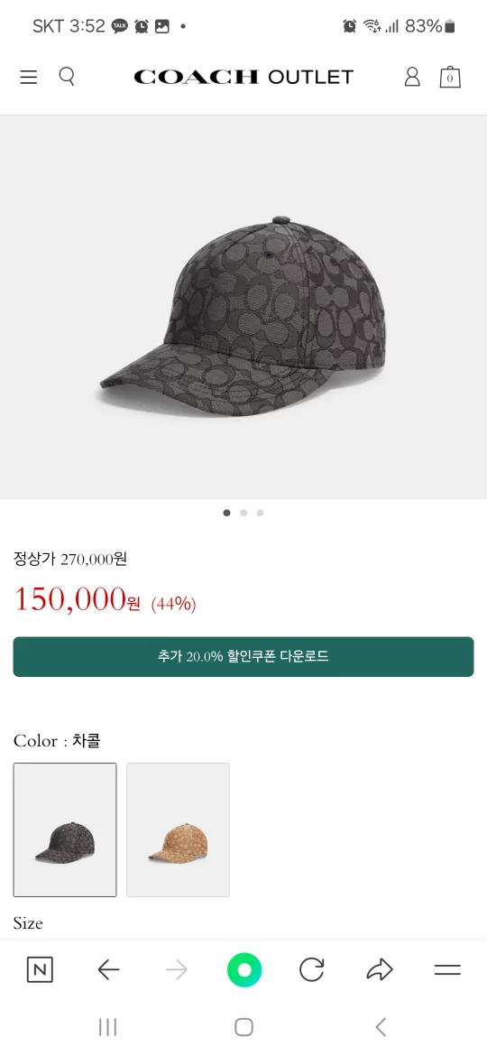Choose the tan cap color swatch
The height and width of the screenshot is (1056, 487).
pyautogui.click(x=178, y=829)
